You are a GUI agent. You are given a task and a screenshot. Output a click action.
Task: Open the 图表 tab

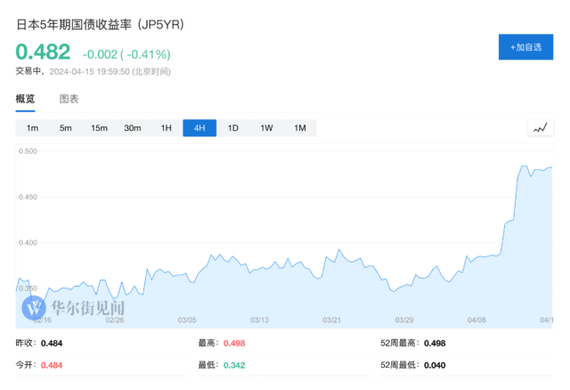coord(69,99)
